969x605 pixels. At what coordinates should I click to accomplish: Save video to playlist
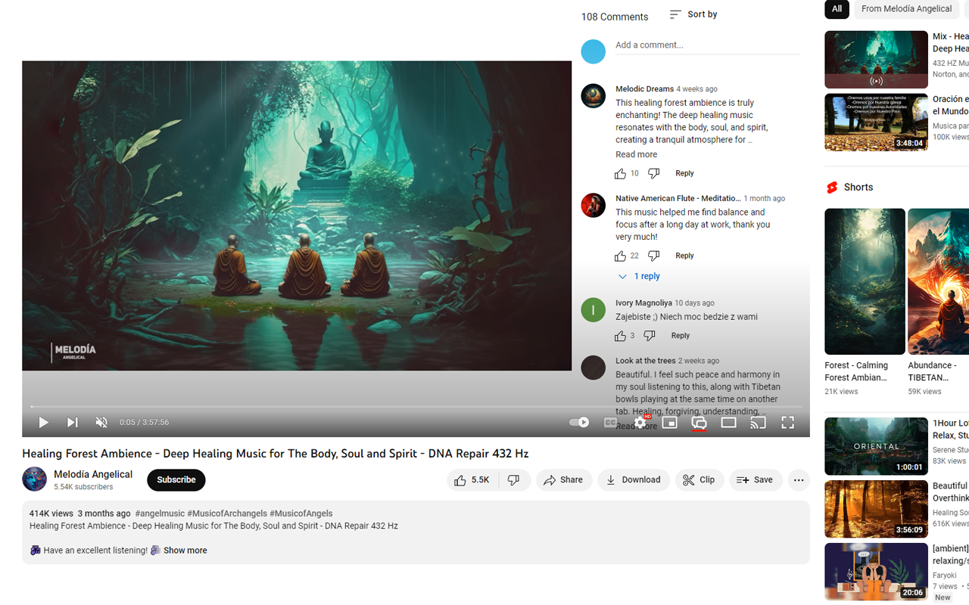click(756, 480)
